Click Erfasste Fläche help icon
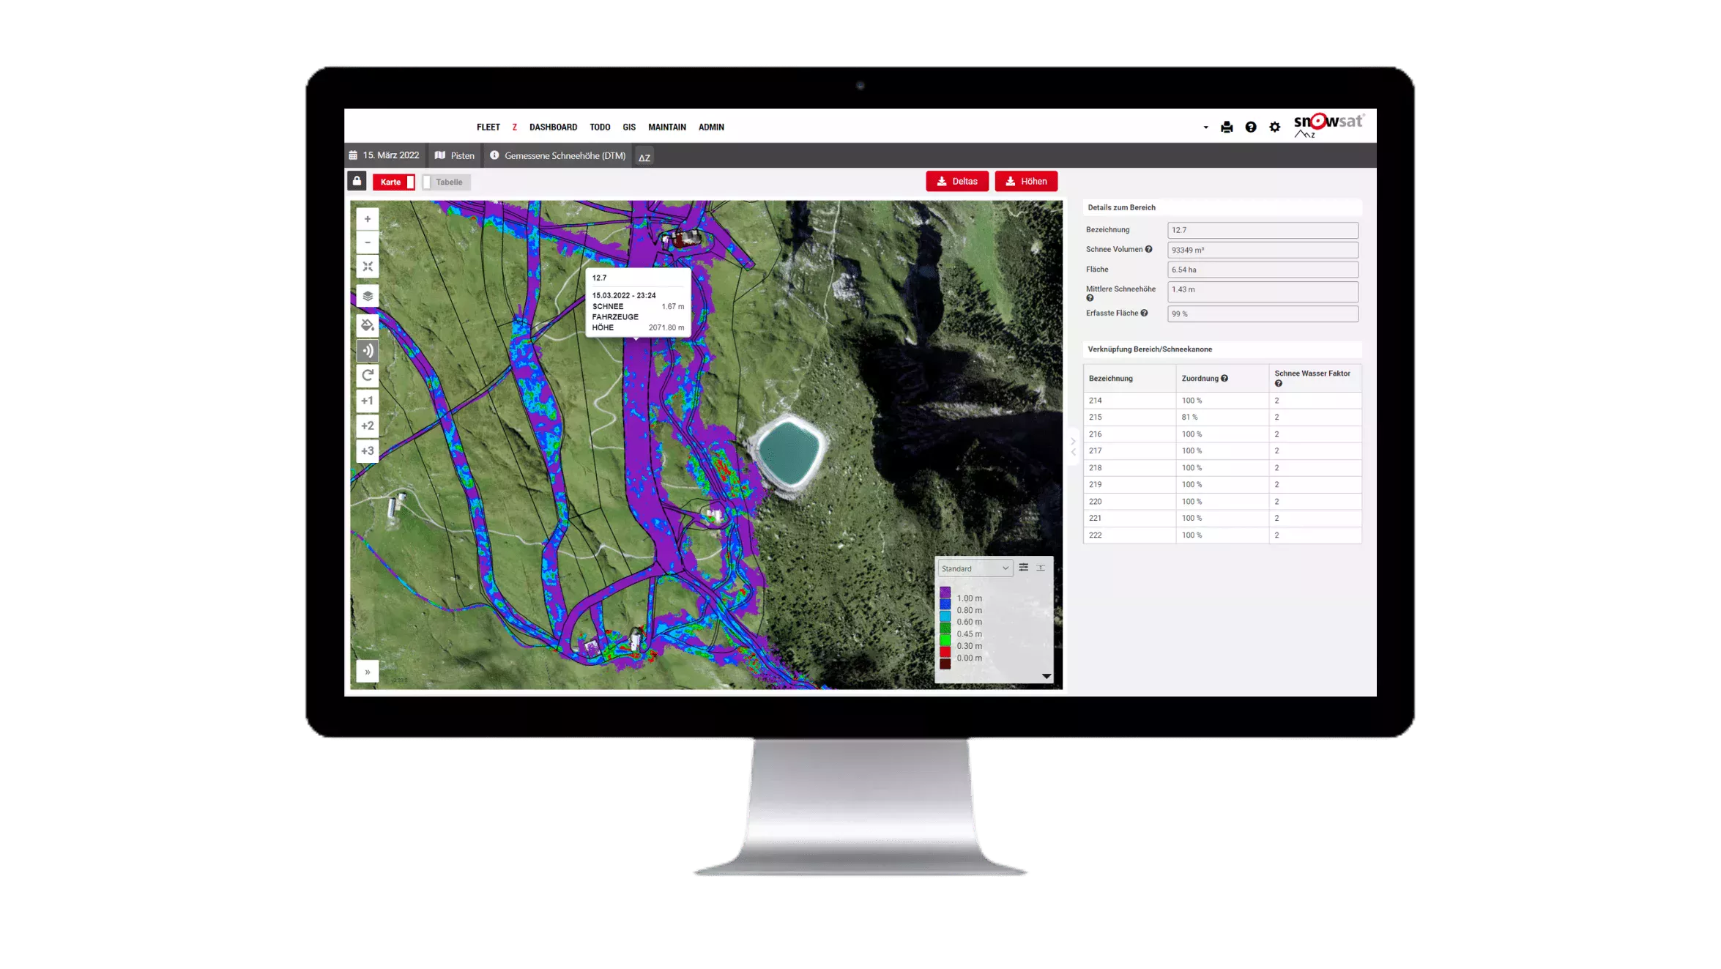1721x969 pixels. [1144, 313]
